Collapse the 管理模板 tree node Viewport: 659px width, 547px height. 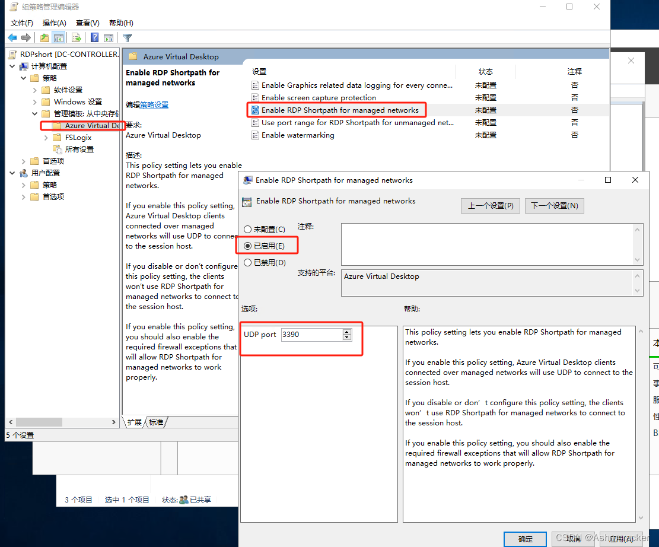click(x=35, y=113)
